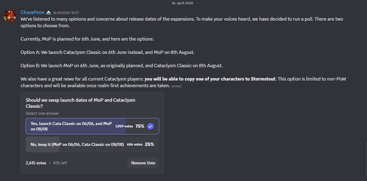Click the Remove Vote button

point(143,163)
